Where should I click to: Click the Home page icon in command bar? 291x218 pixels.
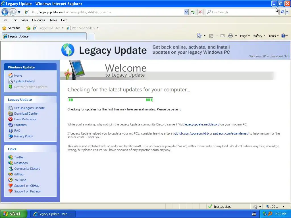(x=199, y=36)
